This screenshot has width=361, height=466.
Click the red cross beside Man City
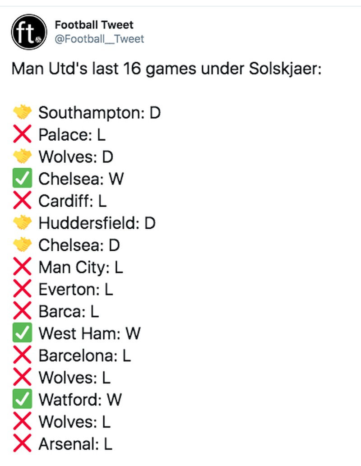click(x=22, y=267)
